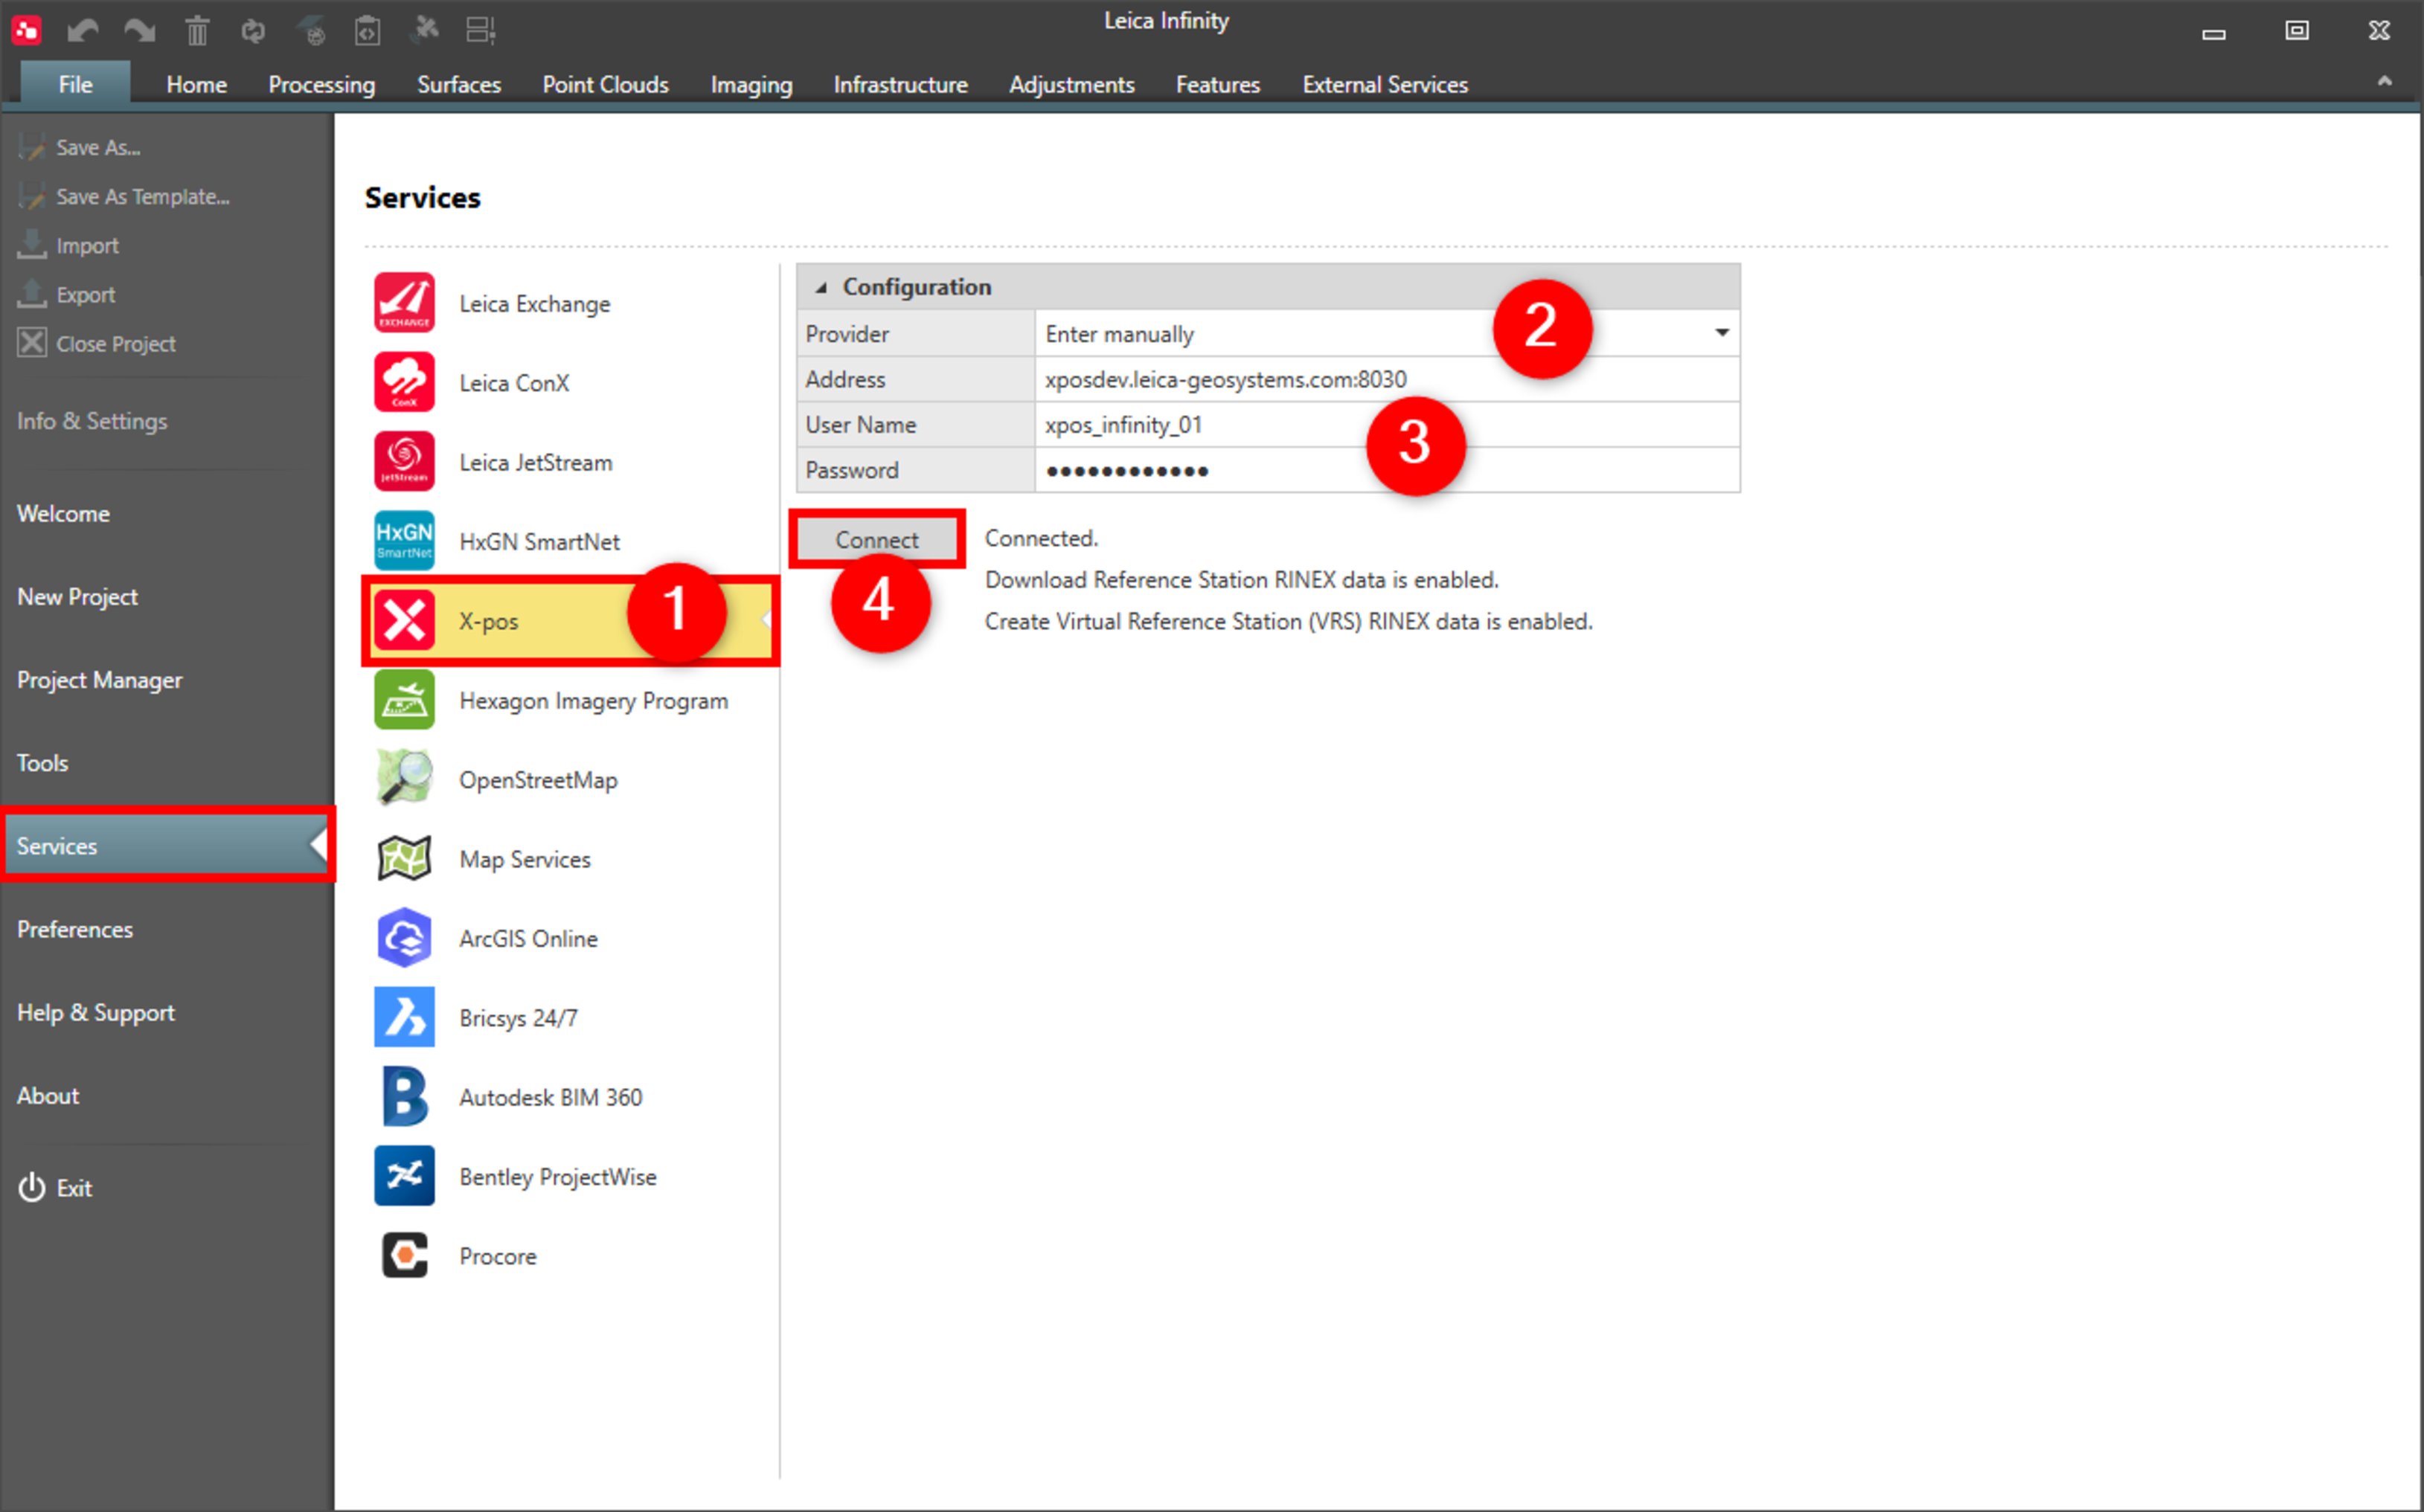The image size is (2424, 1512).
Task: Click the Exit power icon
Action: (x=32, y=1187)
